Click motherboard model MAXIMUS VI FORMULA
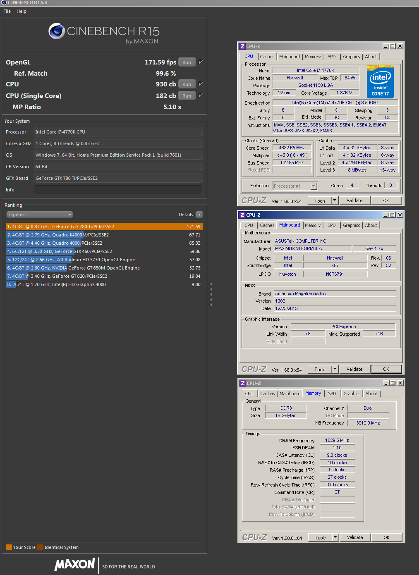The width and height of the screenshot is (419, 575). pos(312,248)
